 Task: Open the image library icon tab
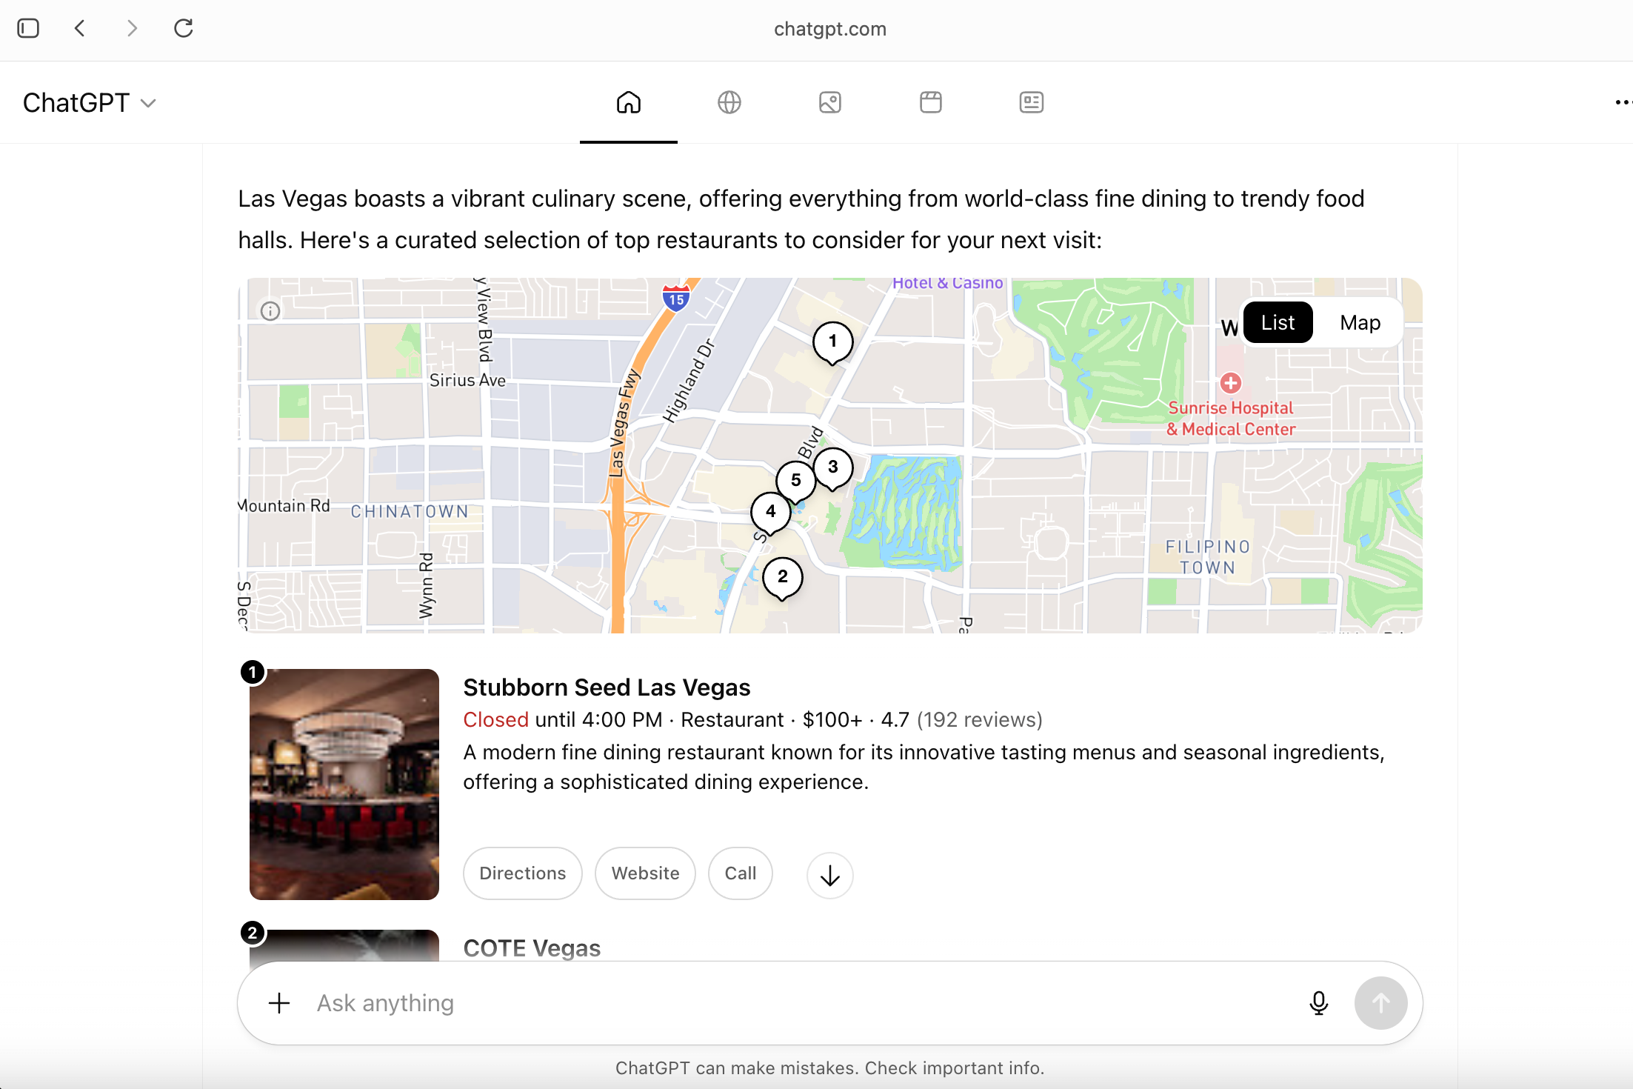tap(829, 102)
